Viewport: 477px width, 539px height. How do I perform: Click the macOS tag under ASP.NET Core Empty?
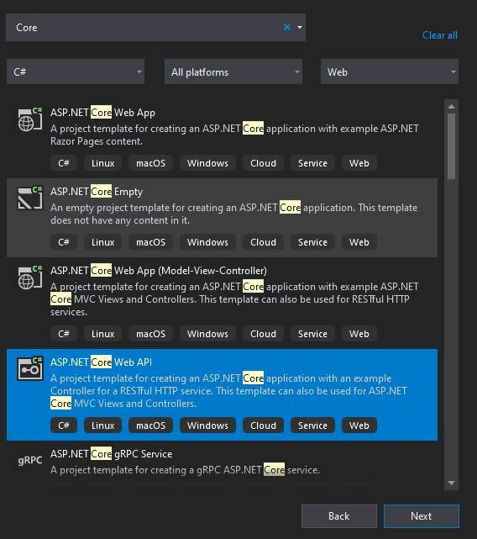click(150, 242)
